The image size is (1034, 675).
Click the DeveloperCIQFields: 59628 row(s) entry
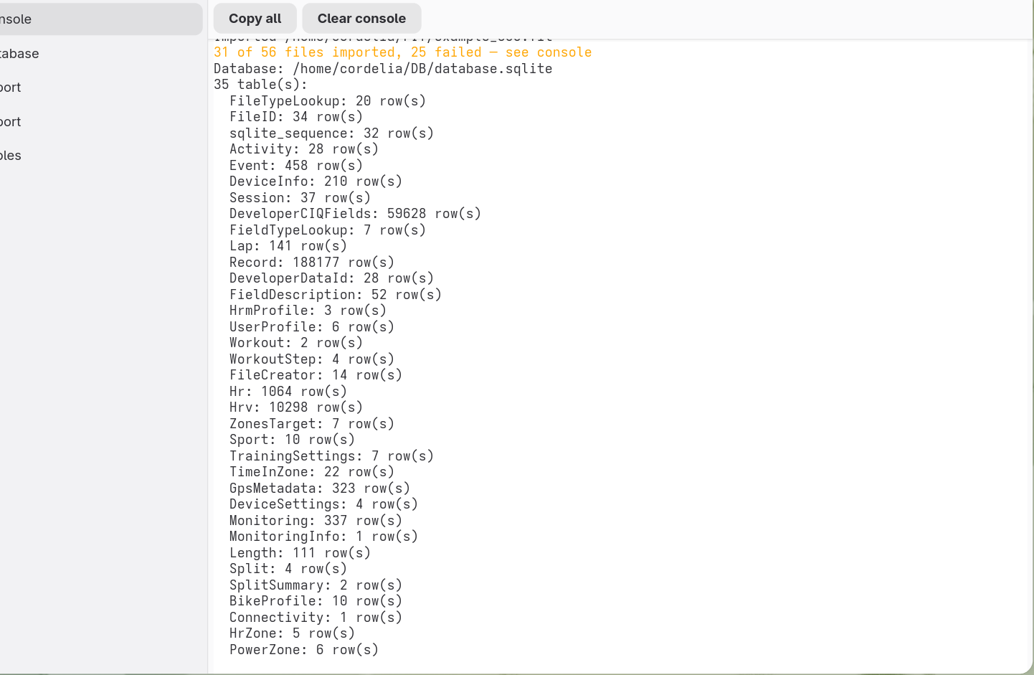[x=355, y=214]
